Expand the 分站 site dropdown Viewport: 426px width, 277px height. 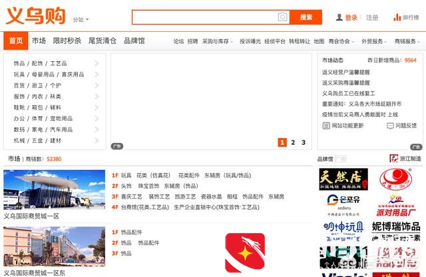coord(81,19)
